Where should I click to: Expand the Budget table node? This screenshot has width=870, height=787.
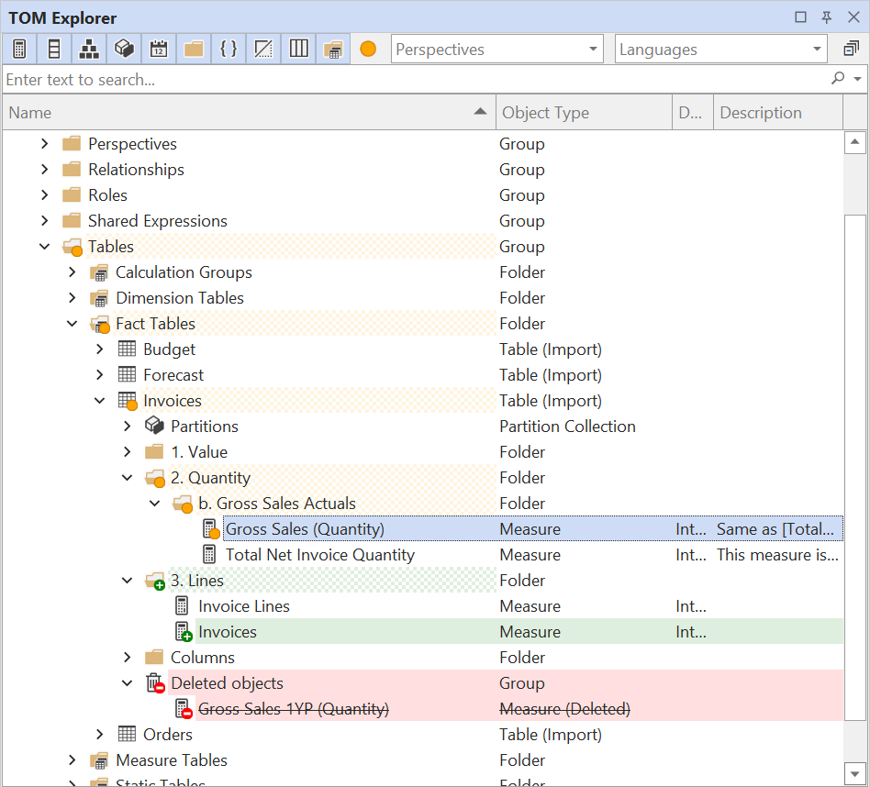[100, 349]
